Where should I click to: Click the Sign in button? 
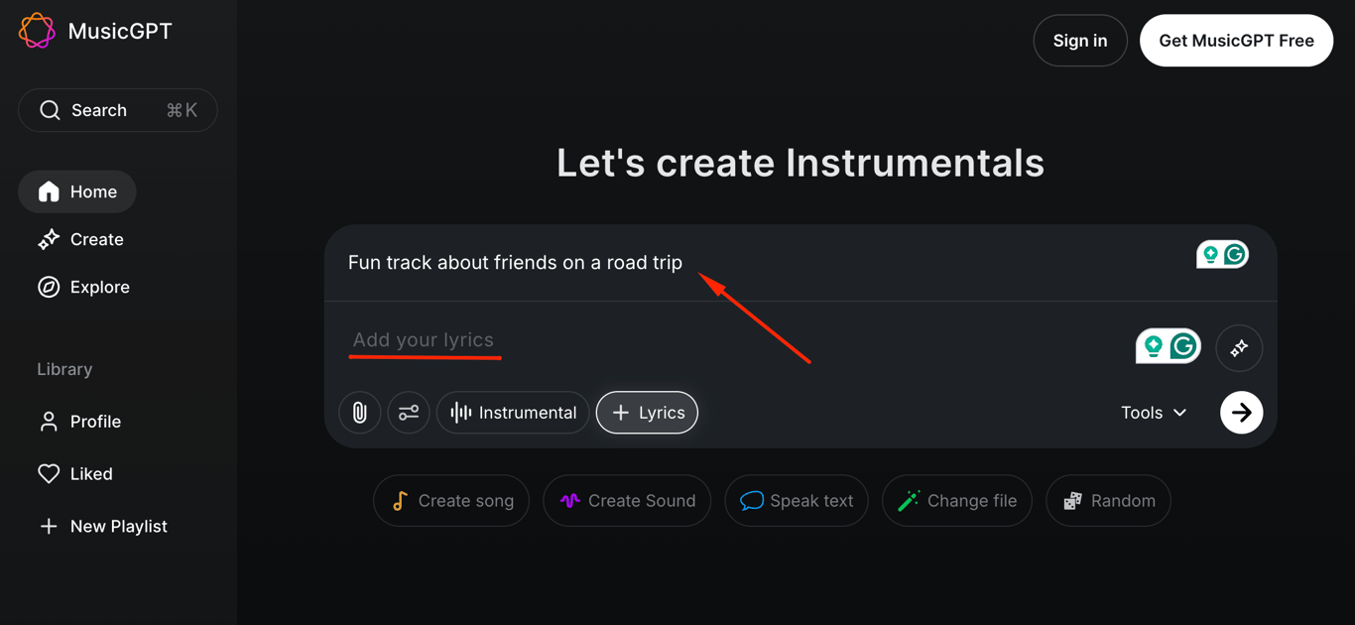coord(1080,40)
